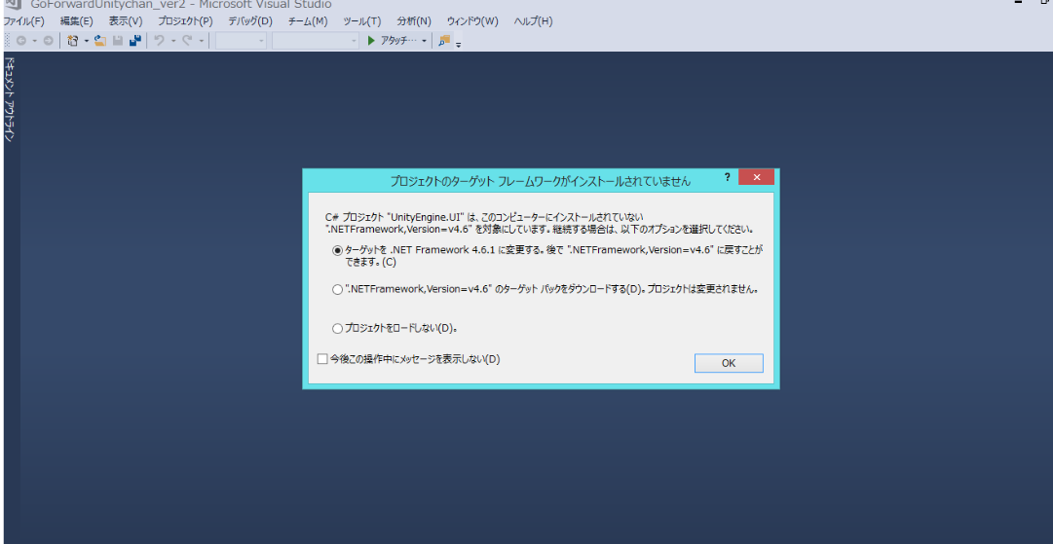Viewport: 1053px width, 544px height.
Task: Click the Redo toolbar icon
Action: click(x=187, y=41)
